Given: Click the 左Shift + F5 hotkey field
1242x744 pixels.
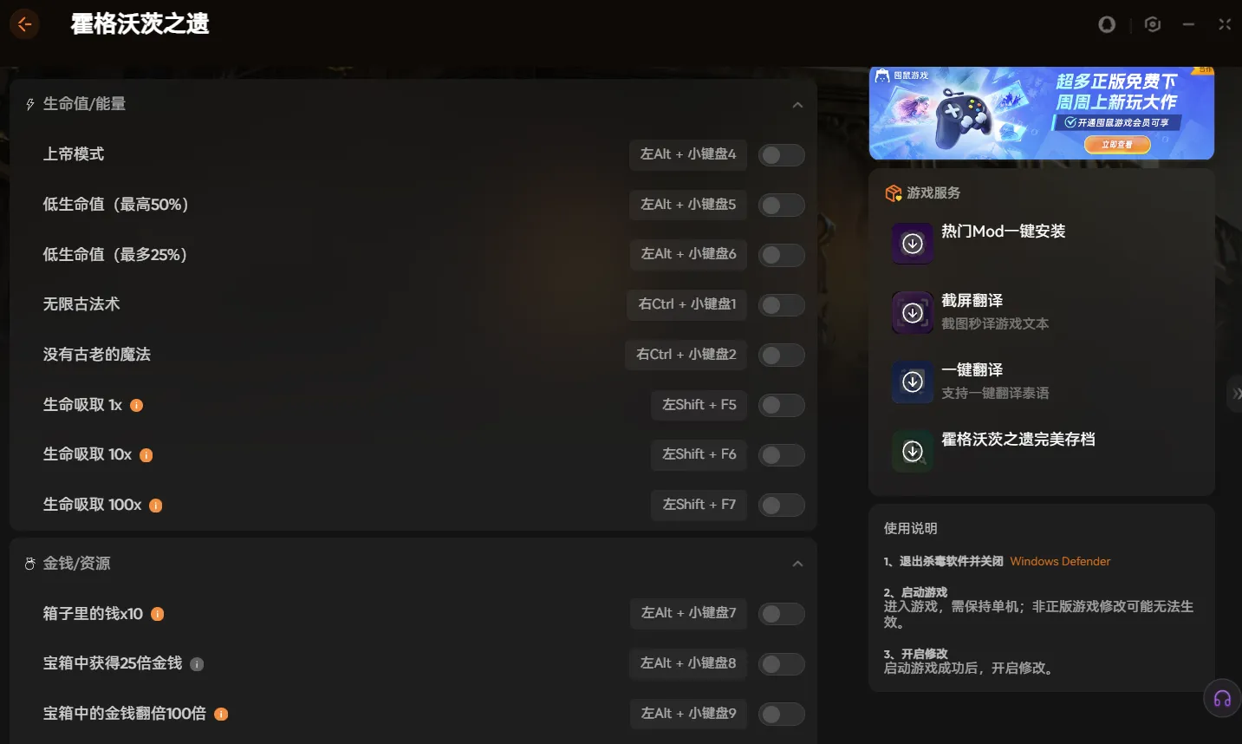Looking at the screenshot, I should (x=699, y=405).
